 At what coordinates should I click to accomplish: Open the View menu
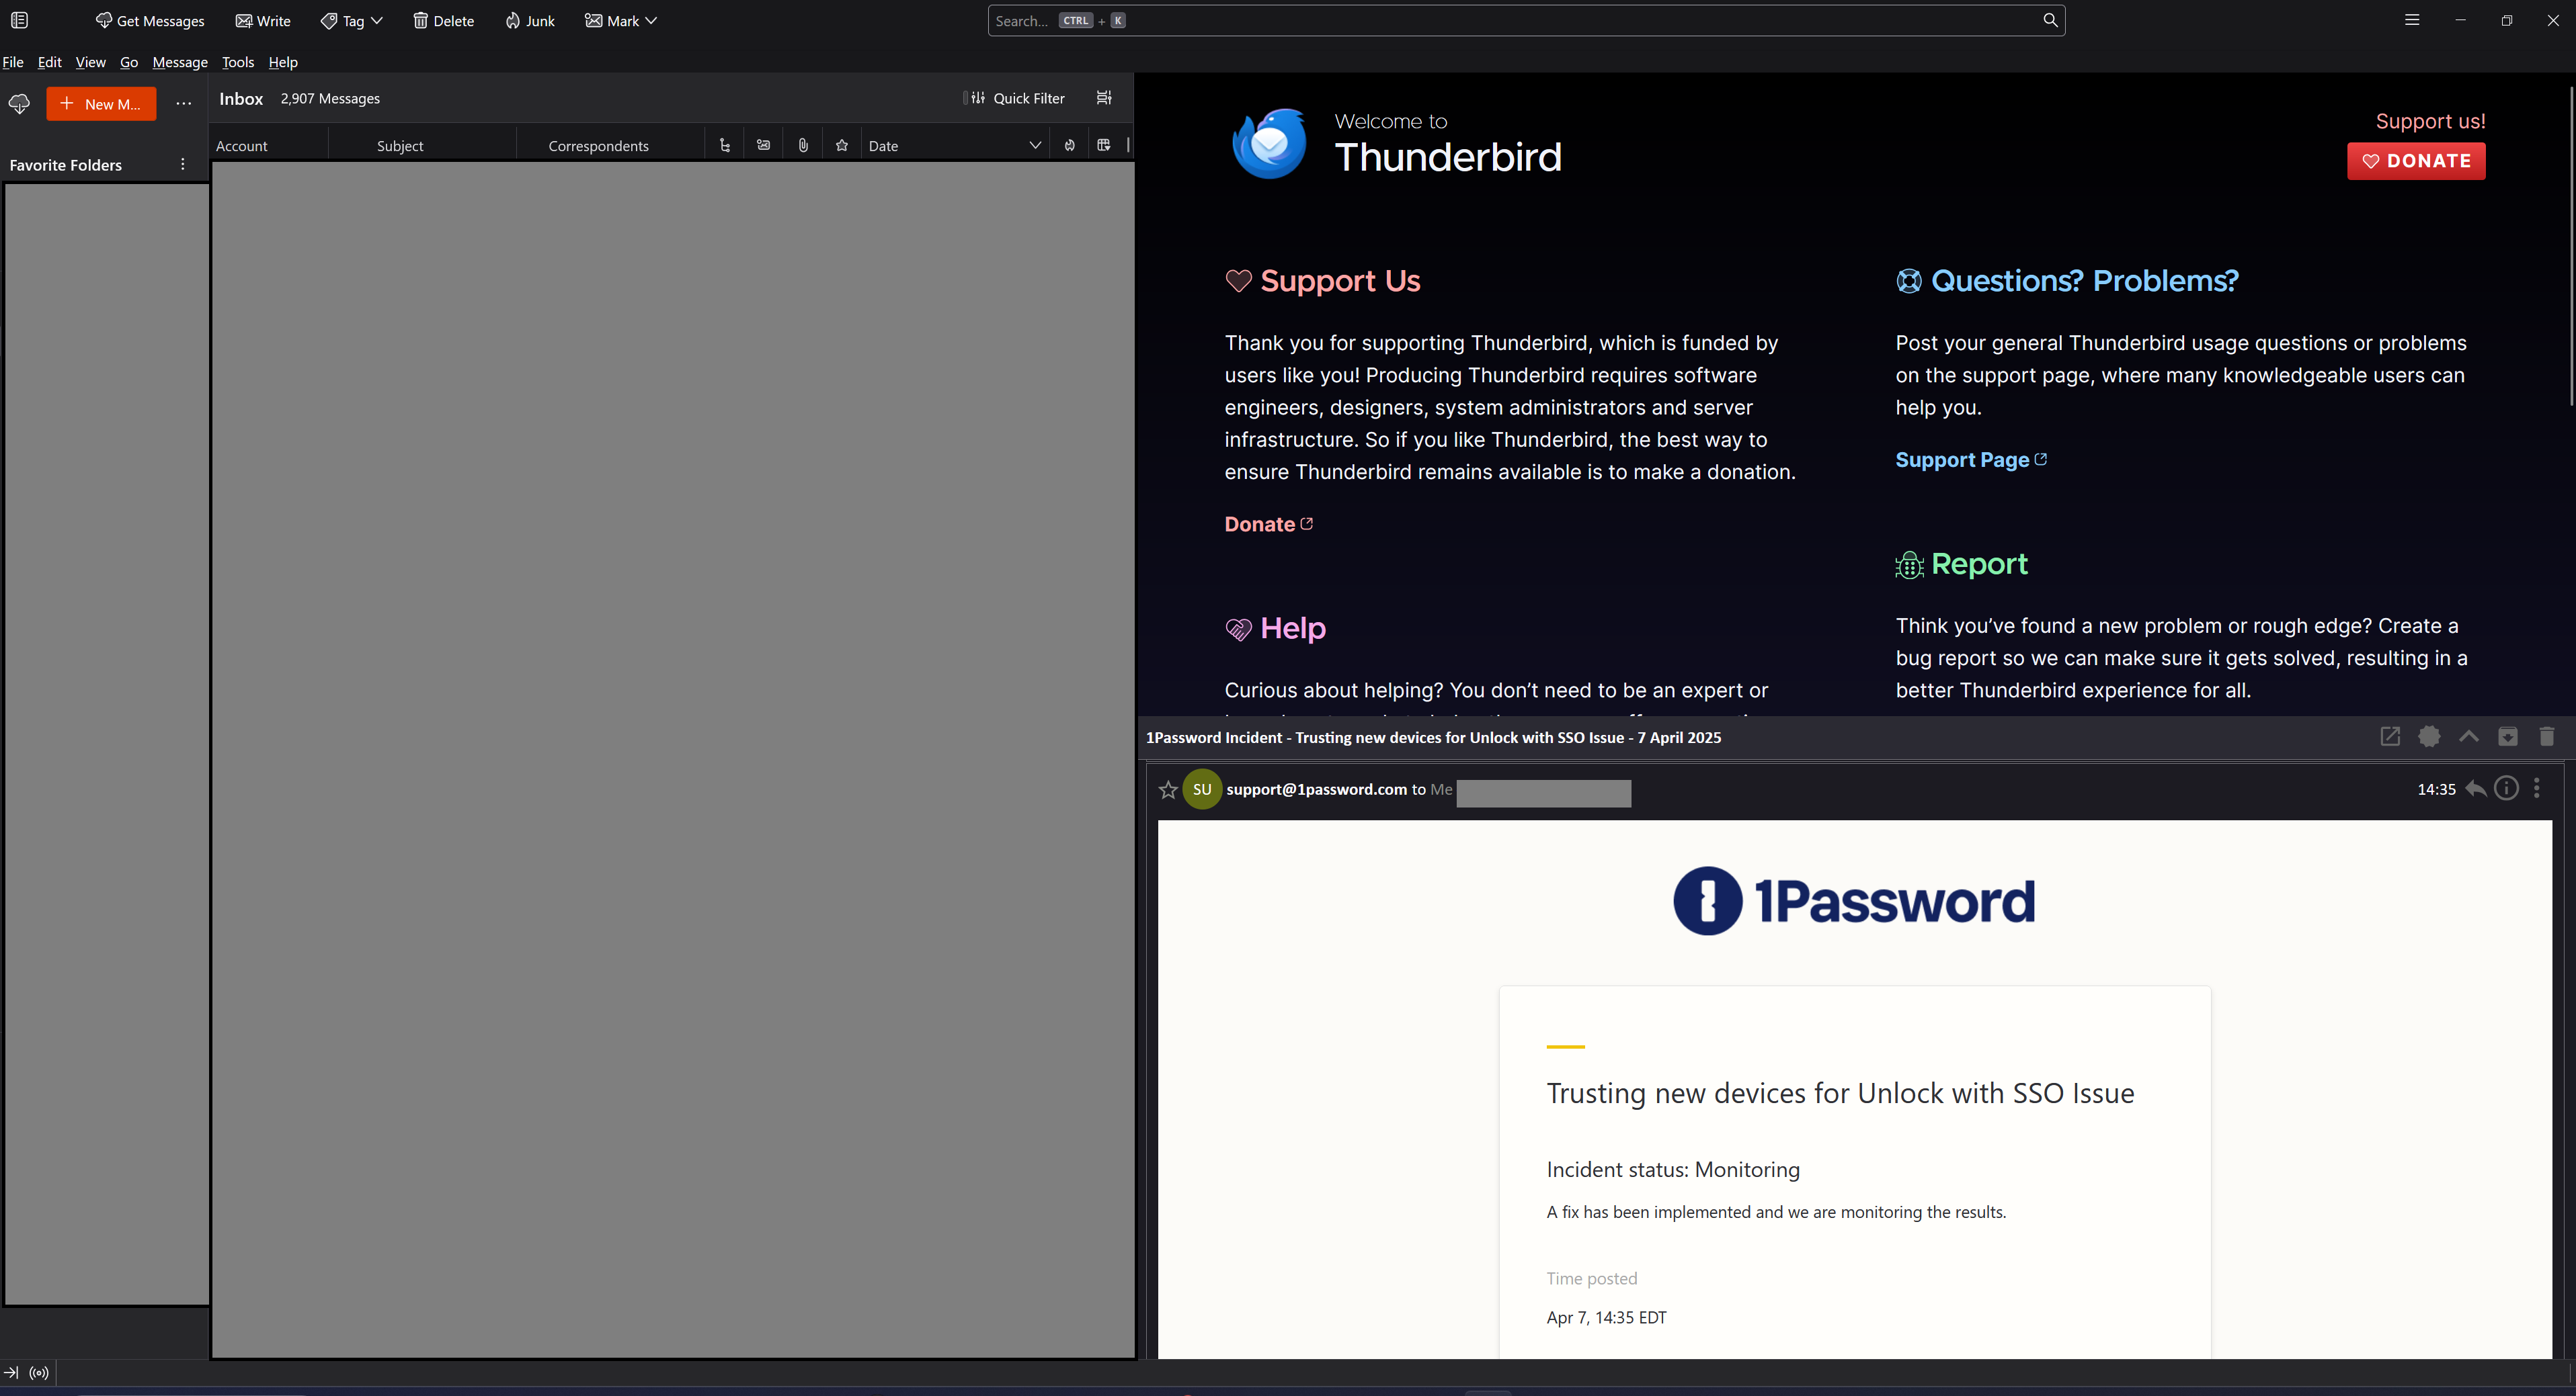[90, 62]
